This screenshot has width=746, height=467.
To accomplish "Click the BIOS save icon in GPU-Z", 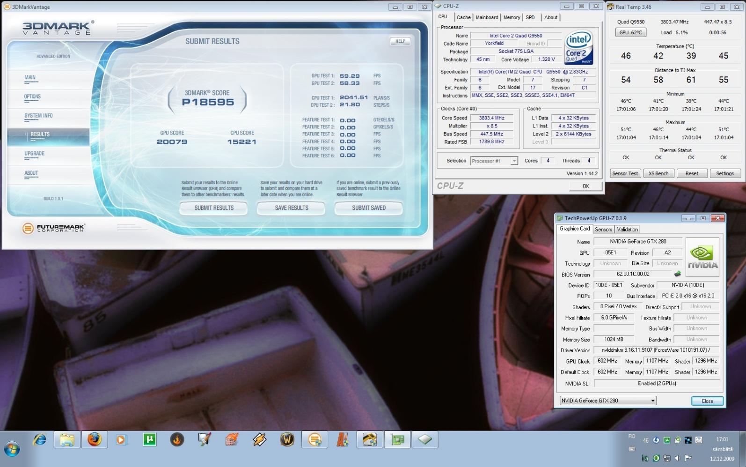I will click(677, 274).
